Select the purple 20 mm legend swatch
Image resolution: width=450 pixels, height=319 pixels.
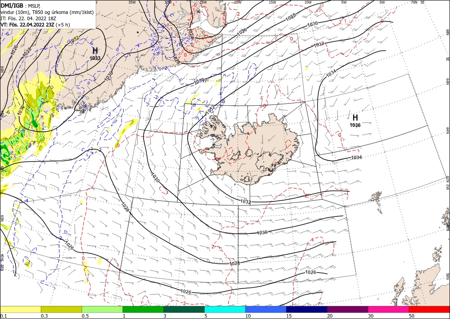(347, 309)
